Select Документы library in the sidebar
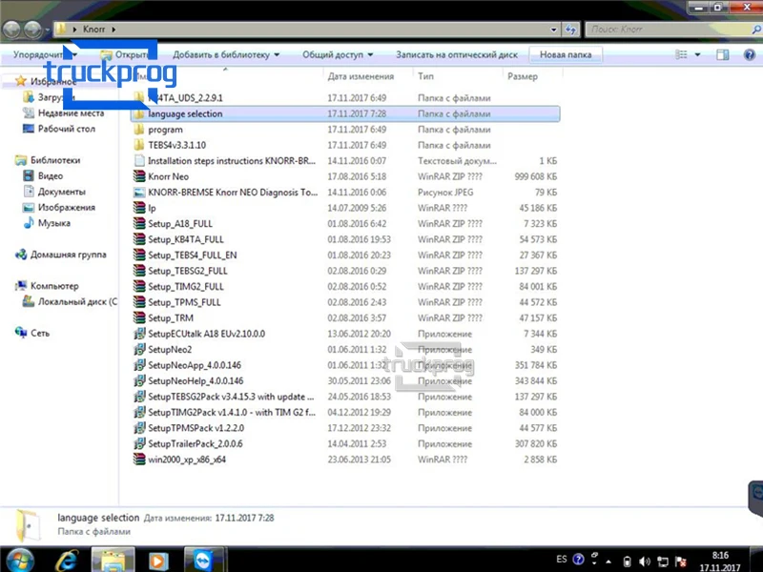763x572 pixels. (54, 192)
